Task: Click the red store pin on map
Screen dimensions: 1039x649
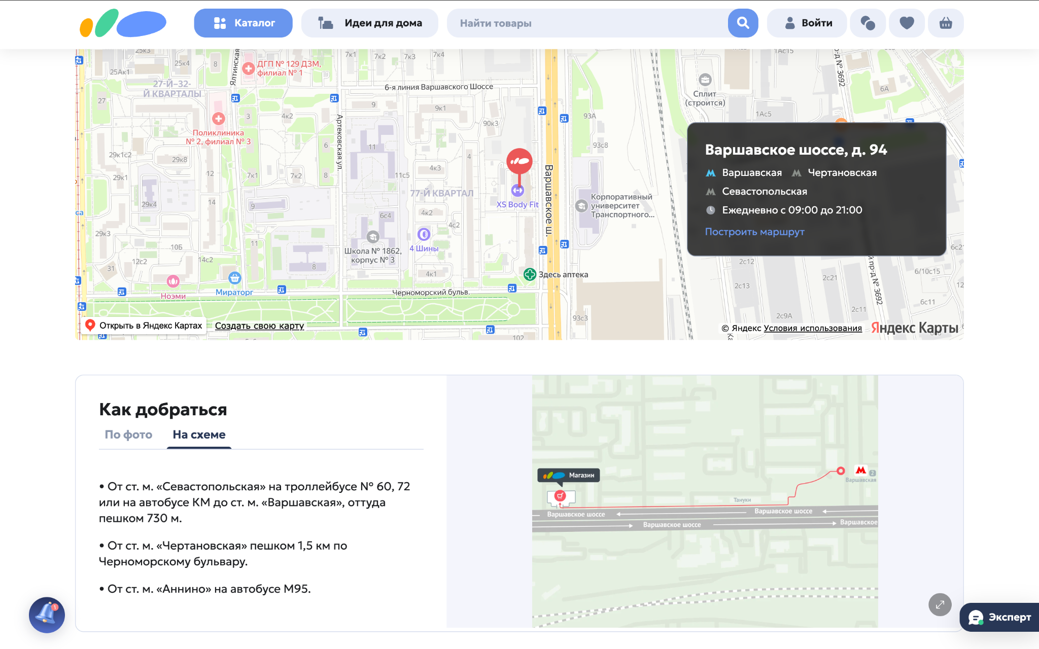Action: point(519,162)
